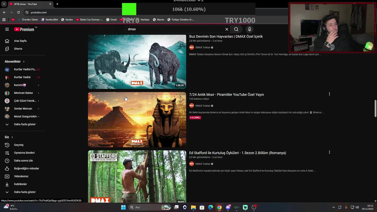Go to the YouTube Premium logo home

tap(25, 29)
